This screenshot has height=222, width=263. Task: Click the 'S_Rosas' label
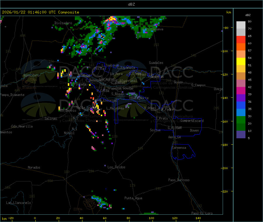click(117, 94)
